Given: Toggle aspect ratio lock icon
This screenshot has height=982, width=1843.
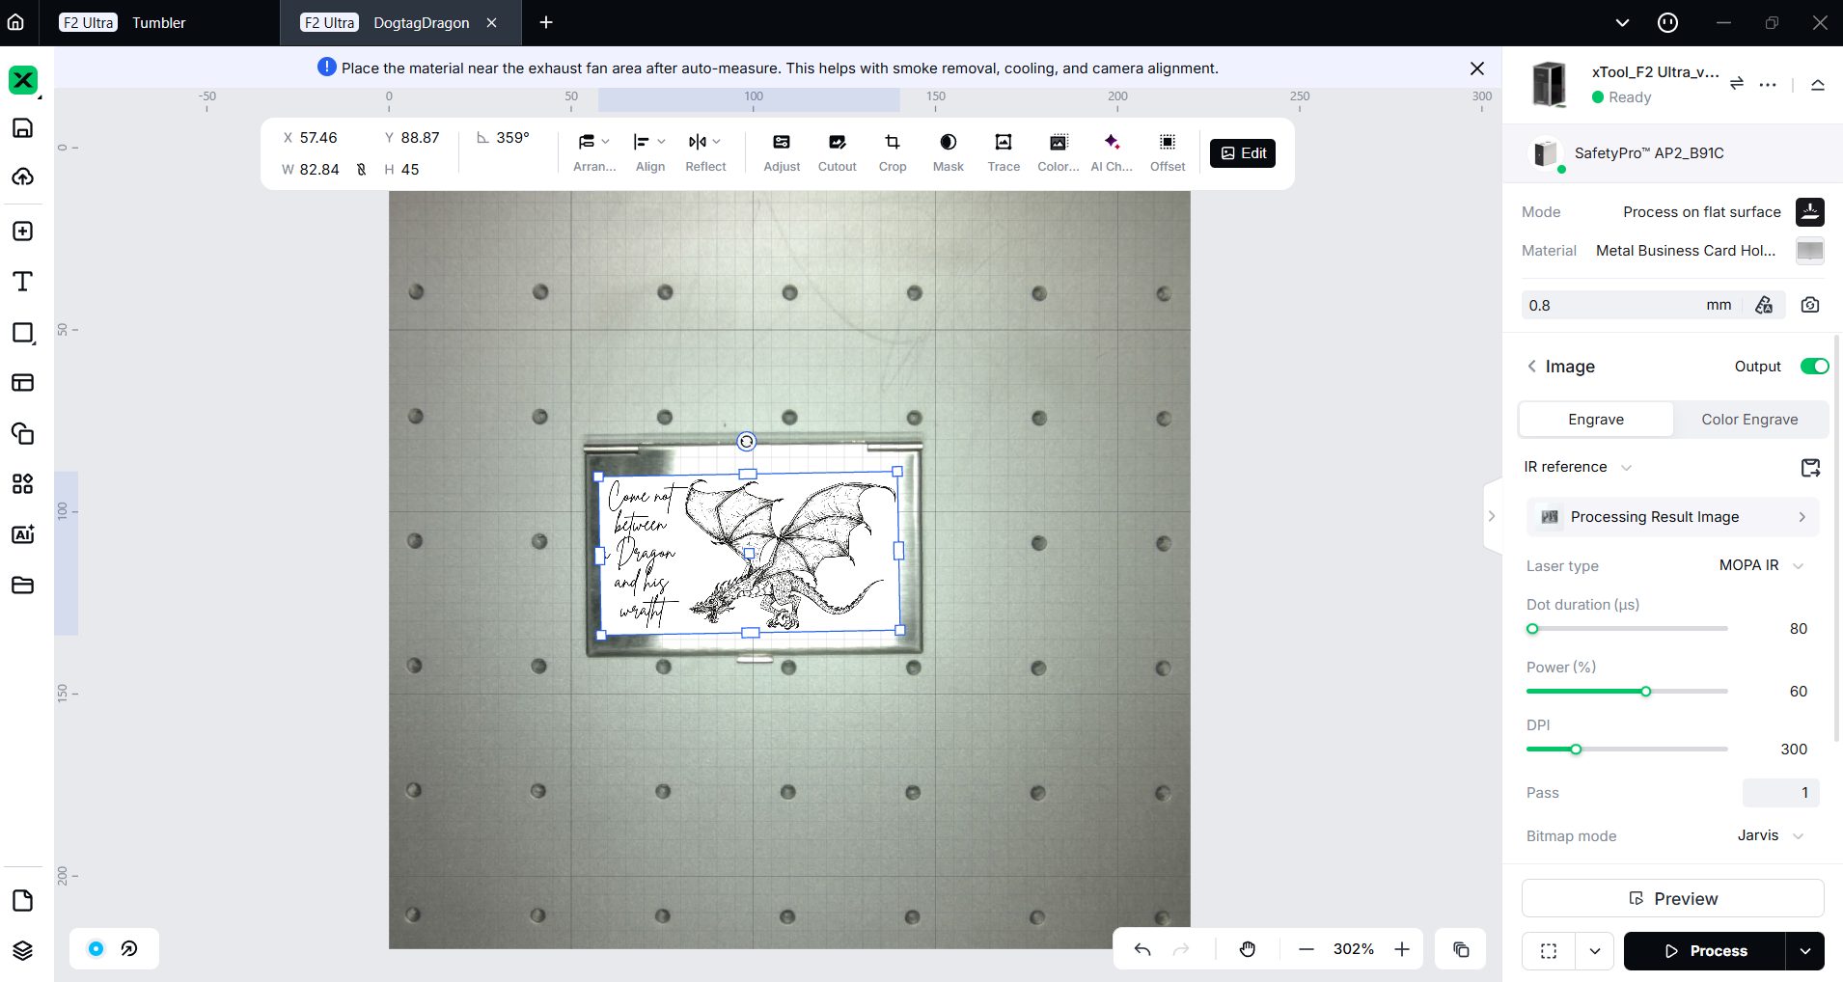Looking at the screenshot, I should tap(361, 170).
